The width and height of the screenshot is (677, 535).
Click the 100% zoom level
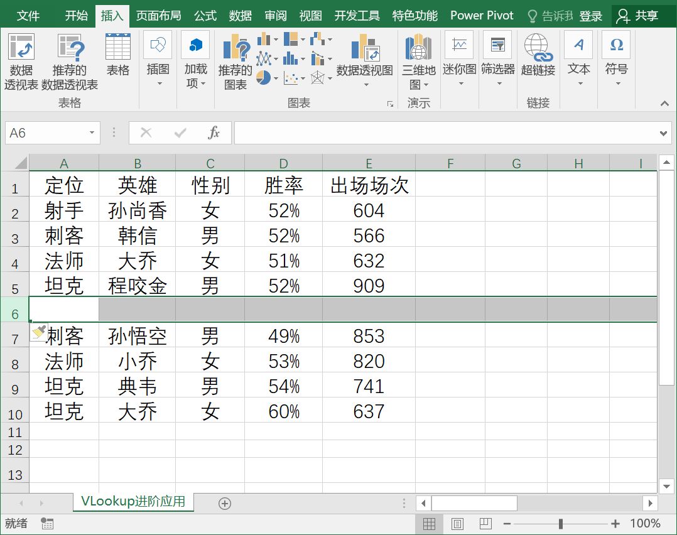click(645, 523)
